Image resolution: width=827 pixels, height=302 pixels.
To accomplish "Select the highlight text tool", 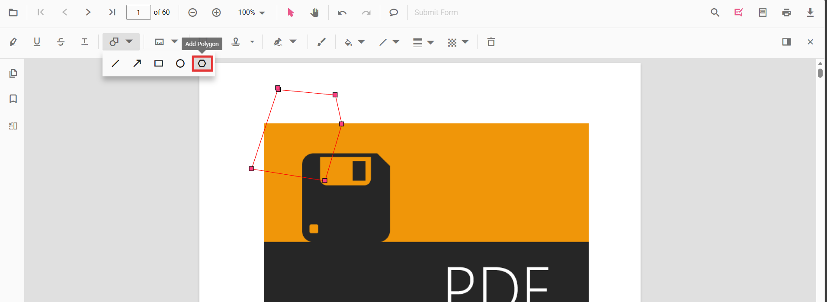I will pyautogui.click(x=13, y=42).
